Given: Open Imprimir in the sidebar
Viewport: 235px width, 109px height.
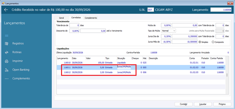Looking at the screenshot, I should click(x=18, y=61).
